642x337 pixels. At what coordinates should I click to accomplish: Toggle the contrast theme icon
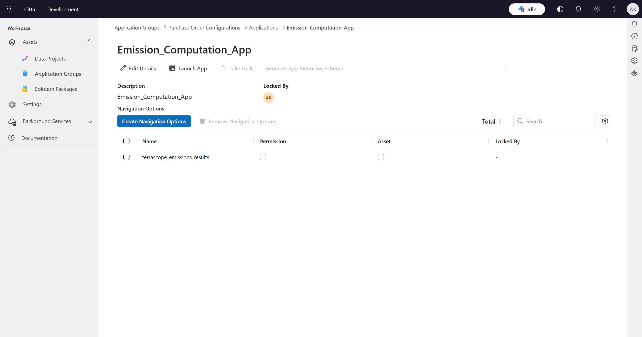point(560,9)
